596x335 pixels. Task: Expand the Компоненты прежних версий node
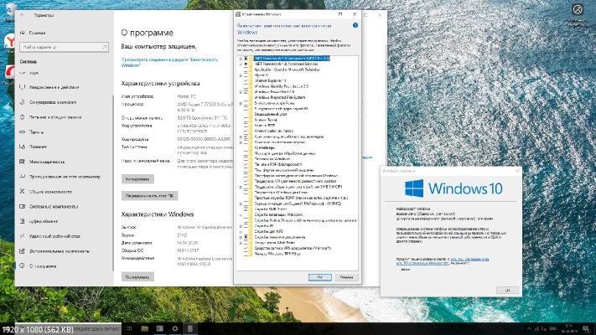click(241, 142)
